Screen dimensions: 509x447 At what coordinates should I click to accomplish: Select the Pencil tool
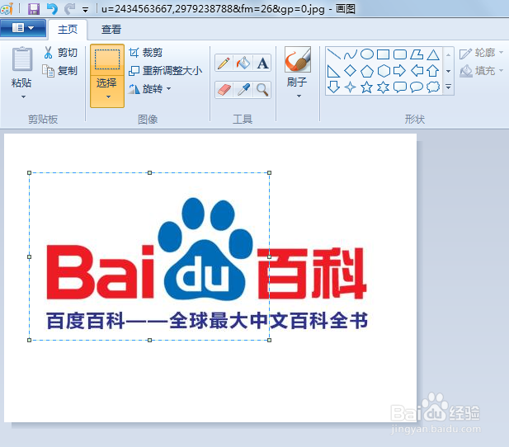pos(224,63)
